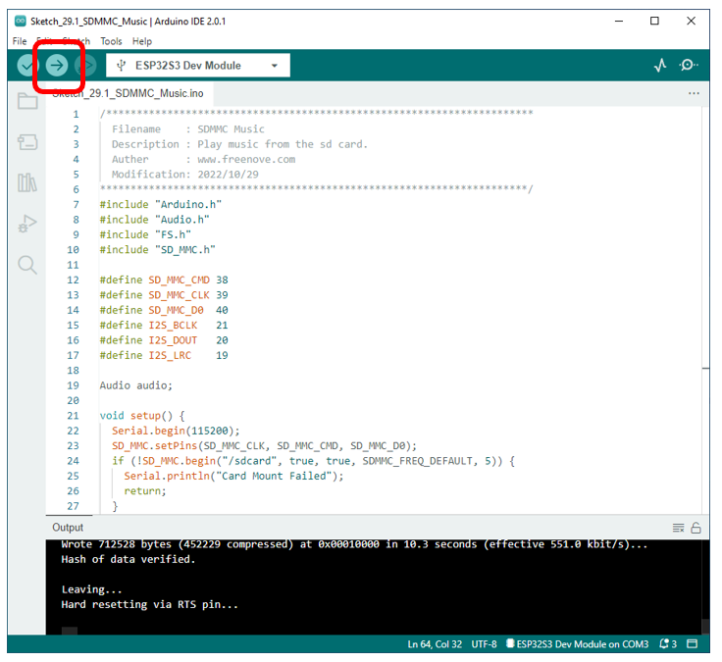This screenshot has height=662, width=722.
Task: Click the #include "Audio.h" line
Action: coord(154,220)
